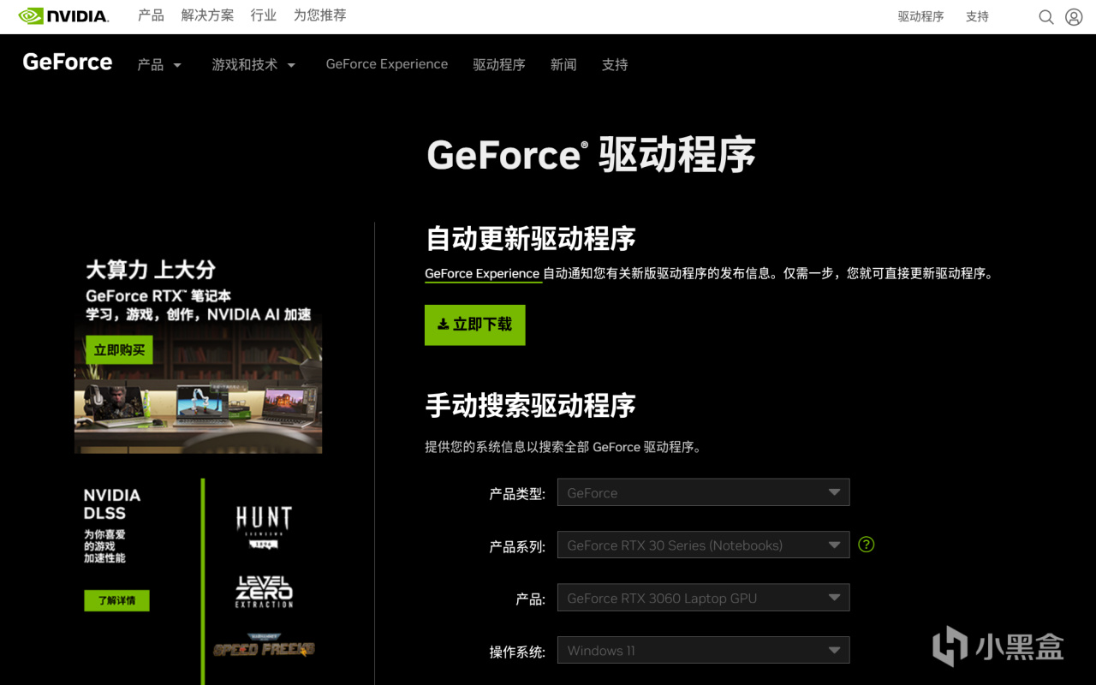Open the 行业 top menu
The width and height of the screenshot is (1096, 685).
pos(264,15)
